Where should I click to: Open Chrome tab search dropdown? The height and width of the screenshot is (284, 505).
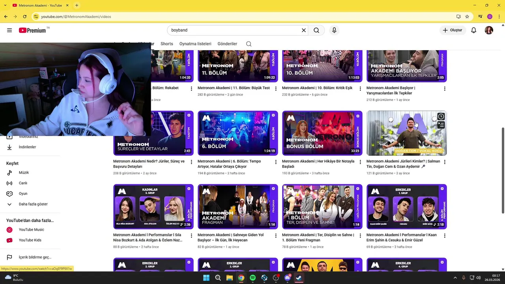point(5,6)
